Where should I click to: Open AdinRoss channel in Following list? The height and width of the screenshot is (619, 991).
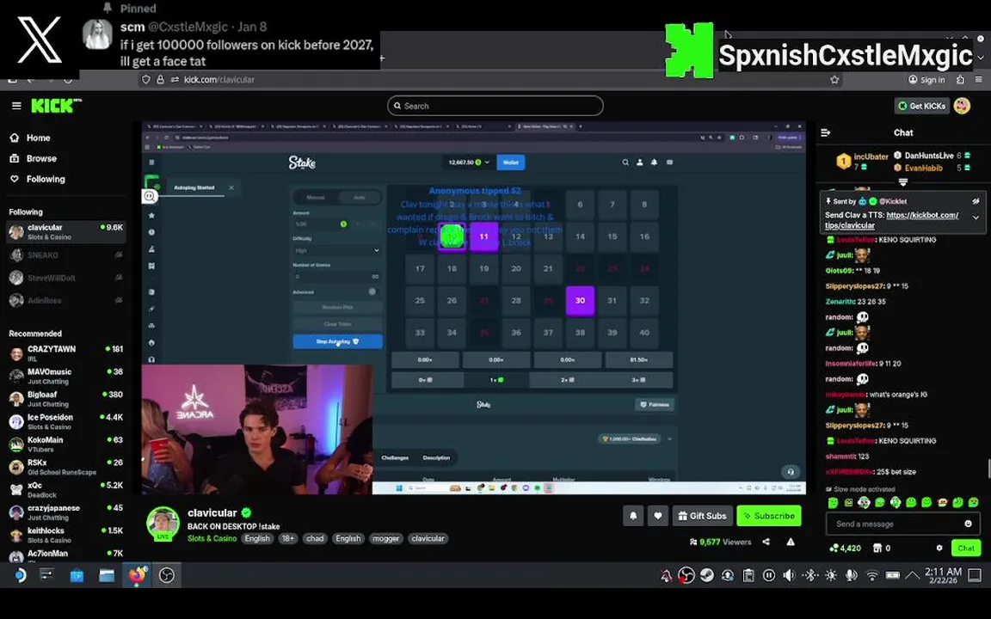[65, 301]
